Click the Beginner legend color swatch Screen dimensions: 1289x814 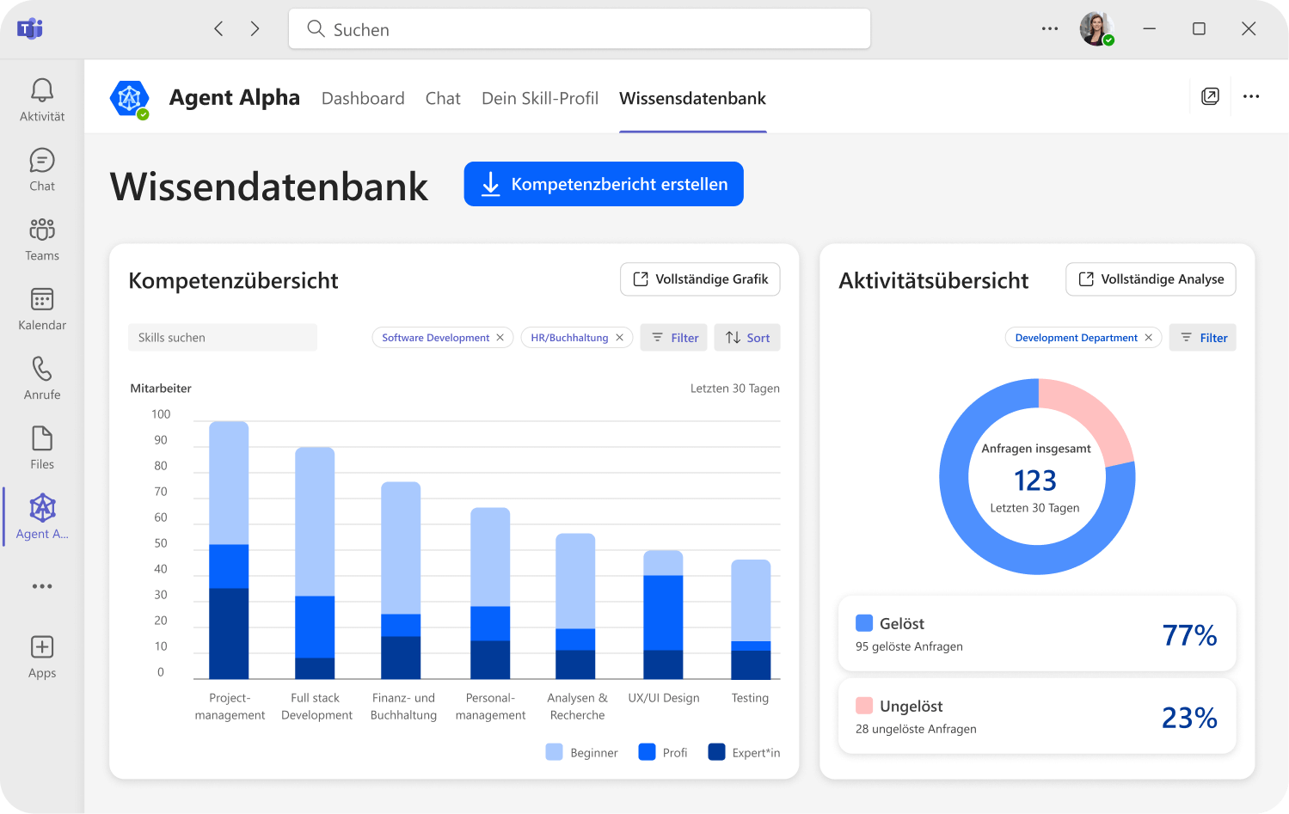click(x=555, y=752)
